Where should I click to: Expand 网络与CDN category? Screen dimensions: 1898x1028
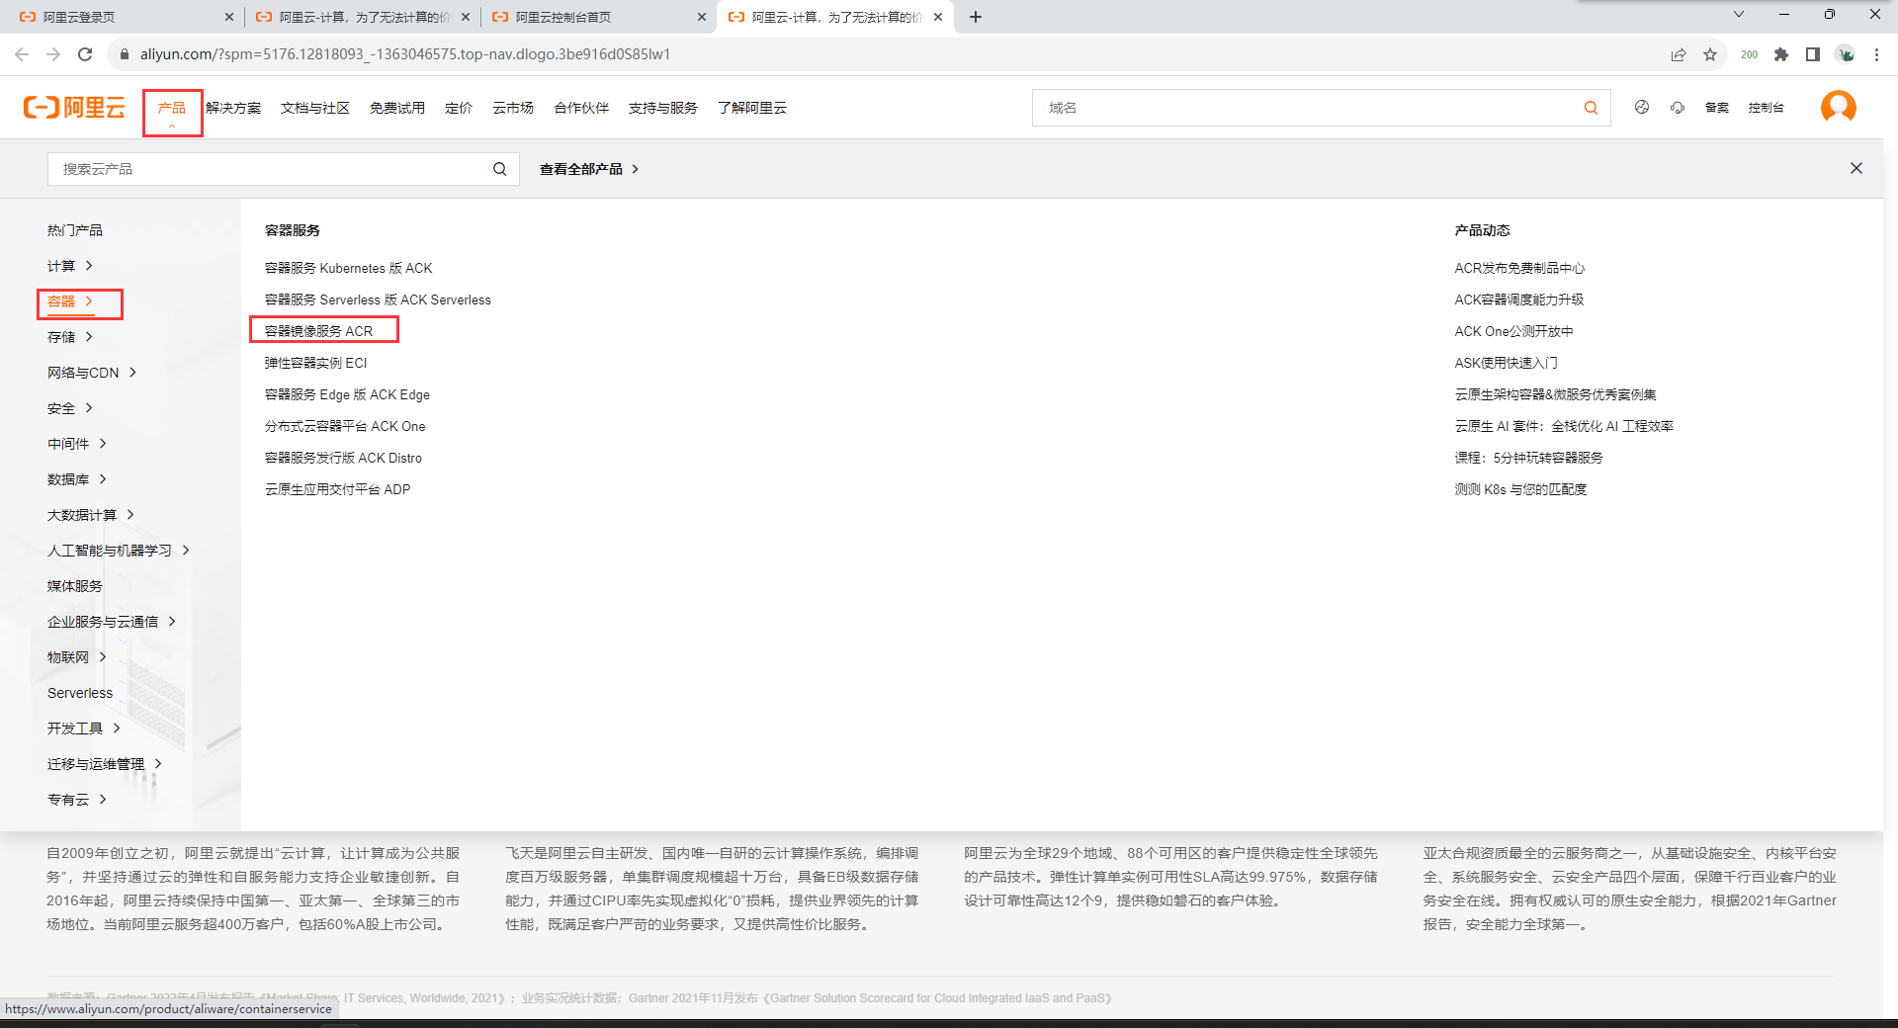pos(92,373)
